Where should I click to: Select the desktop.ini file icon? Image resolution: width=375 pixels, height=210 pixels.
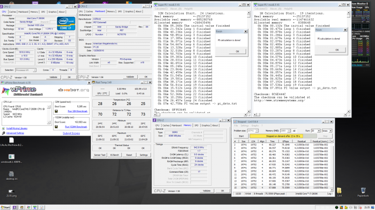pos(11,174)
